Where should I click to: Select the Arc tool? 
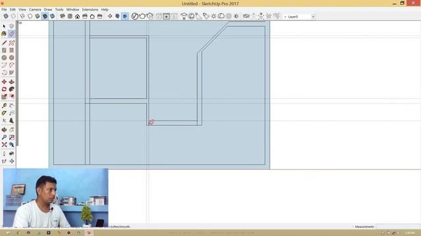click(x=4, y=65)
